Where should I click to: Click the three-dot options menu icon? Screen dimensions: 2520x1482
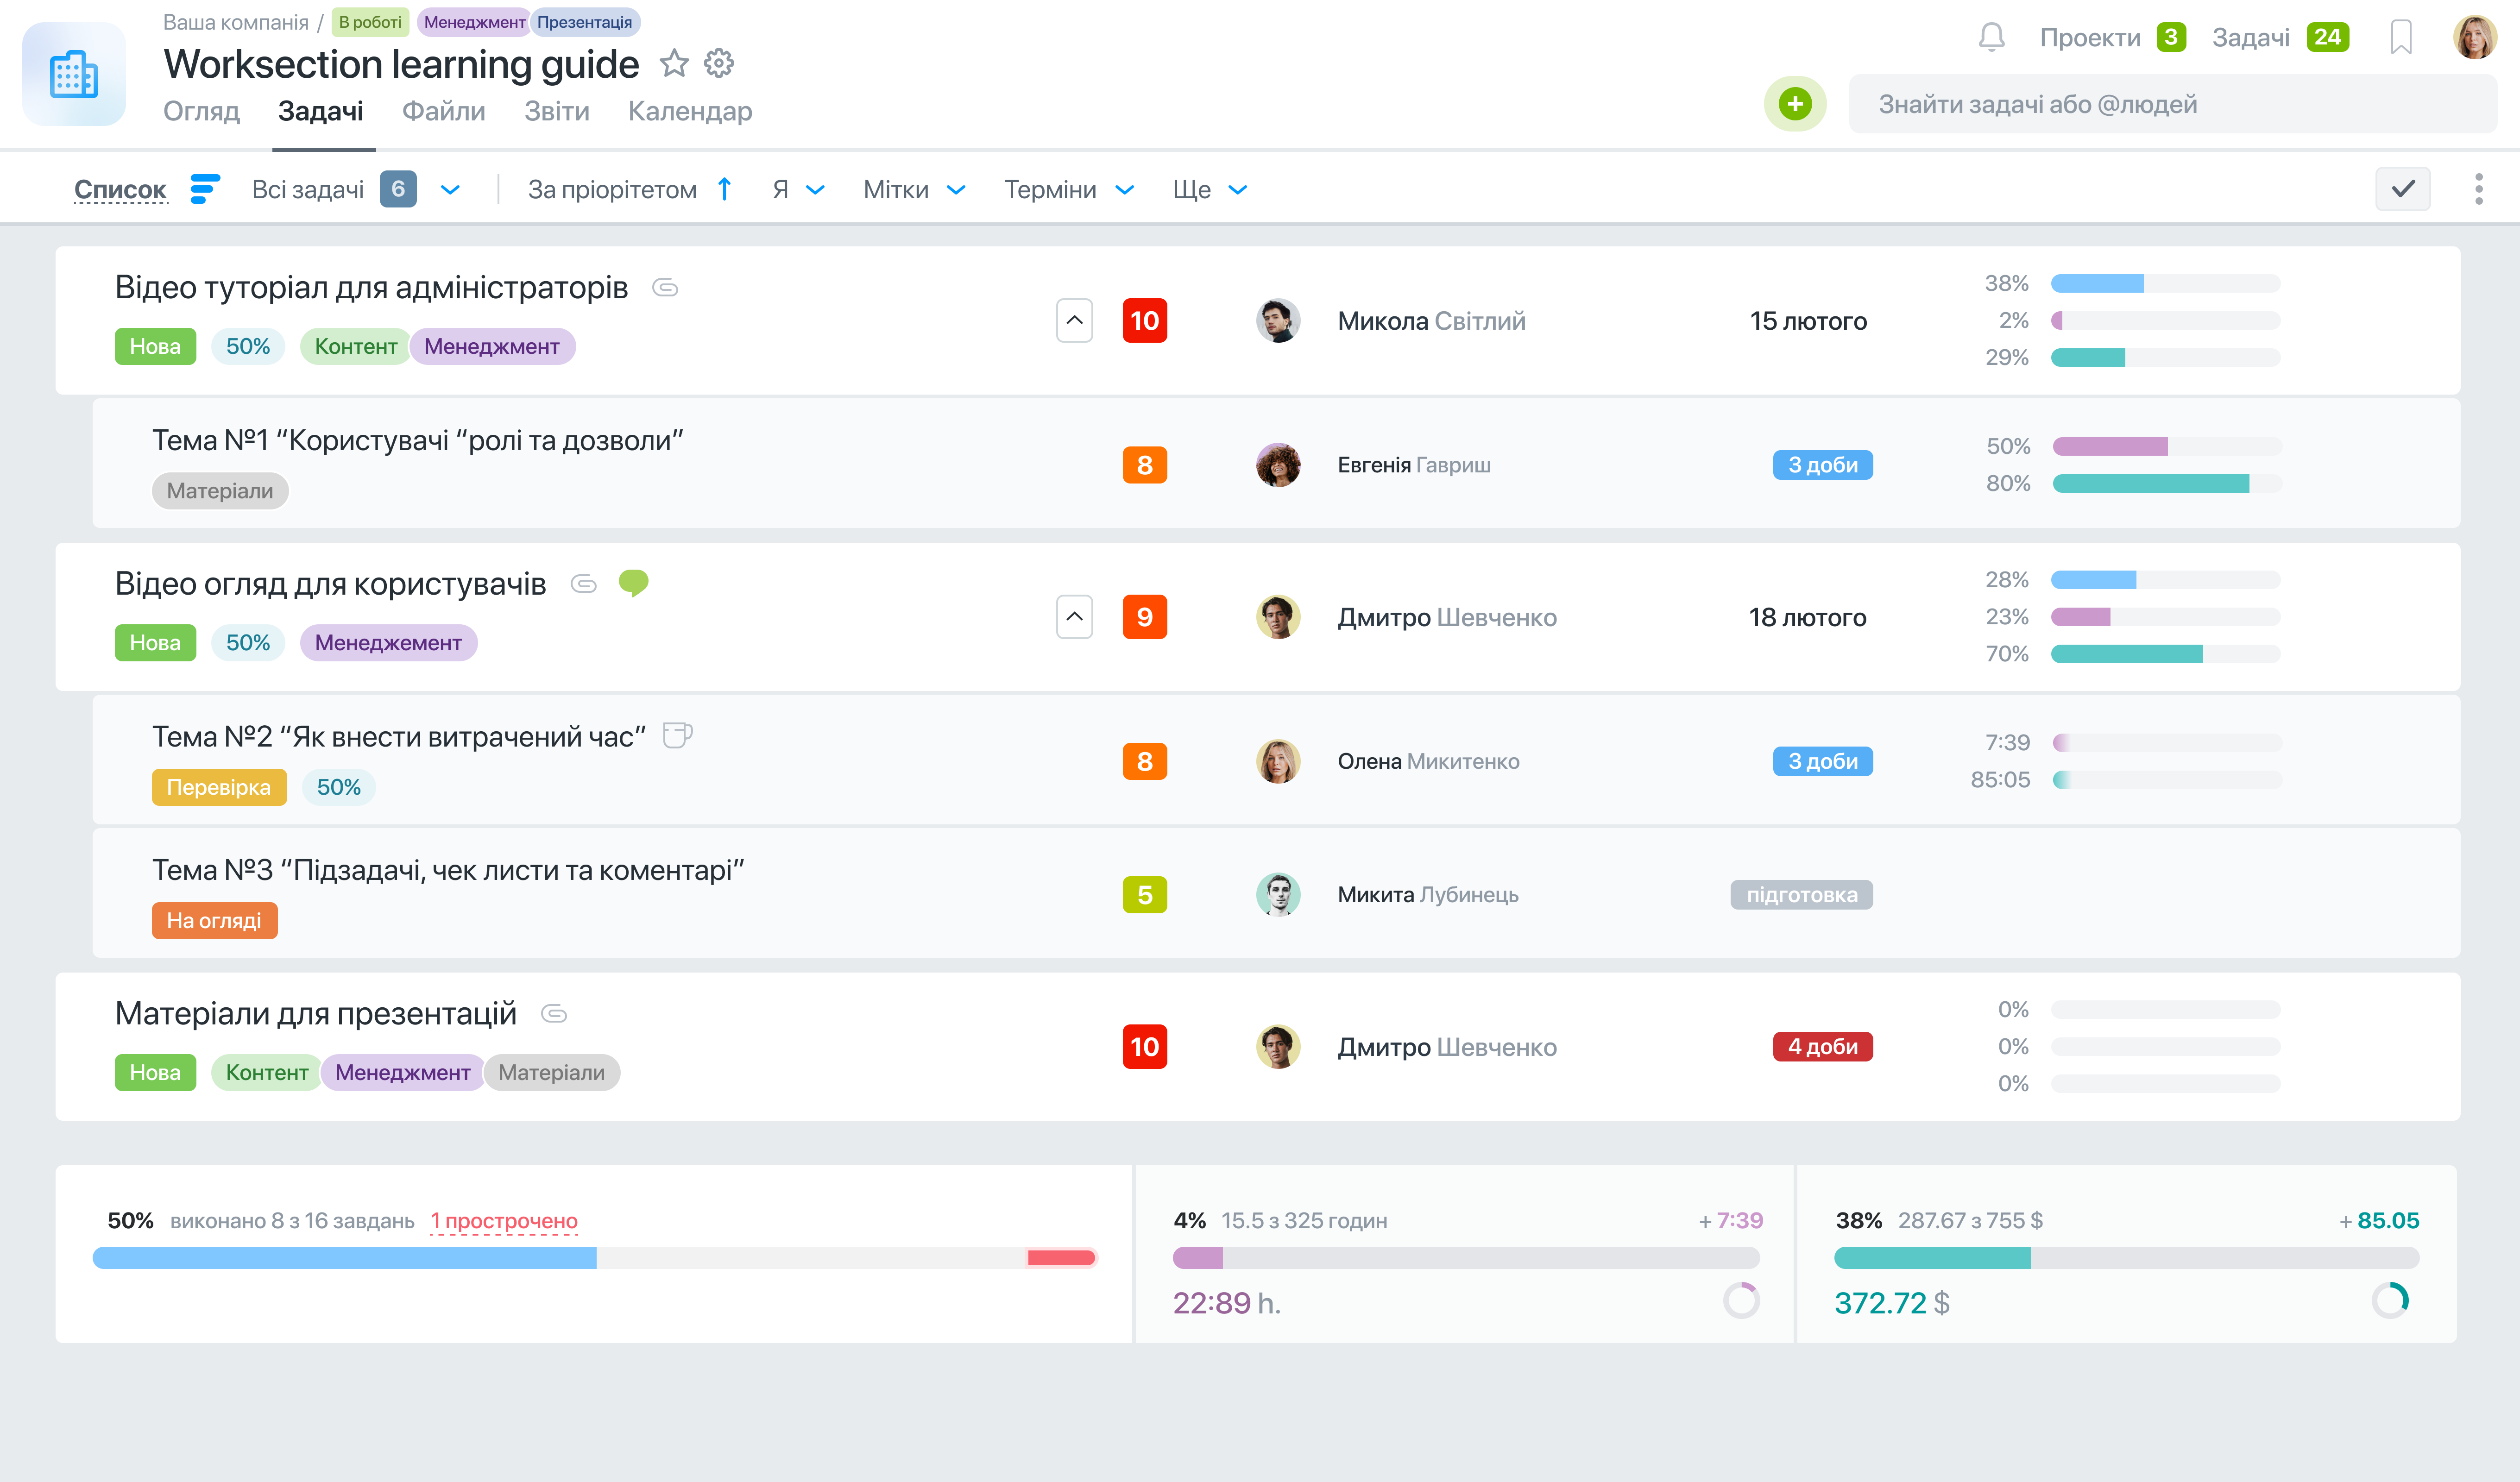click(2478, 189)
